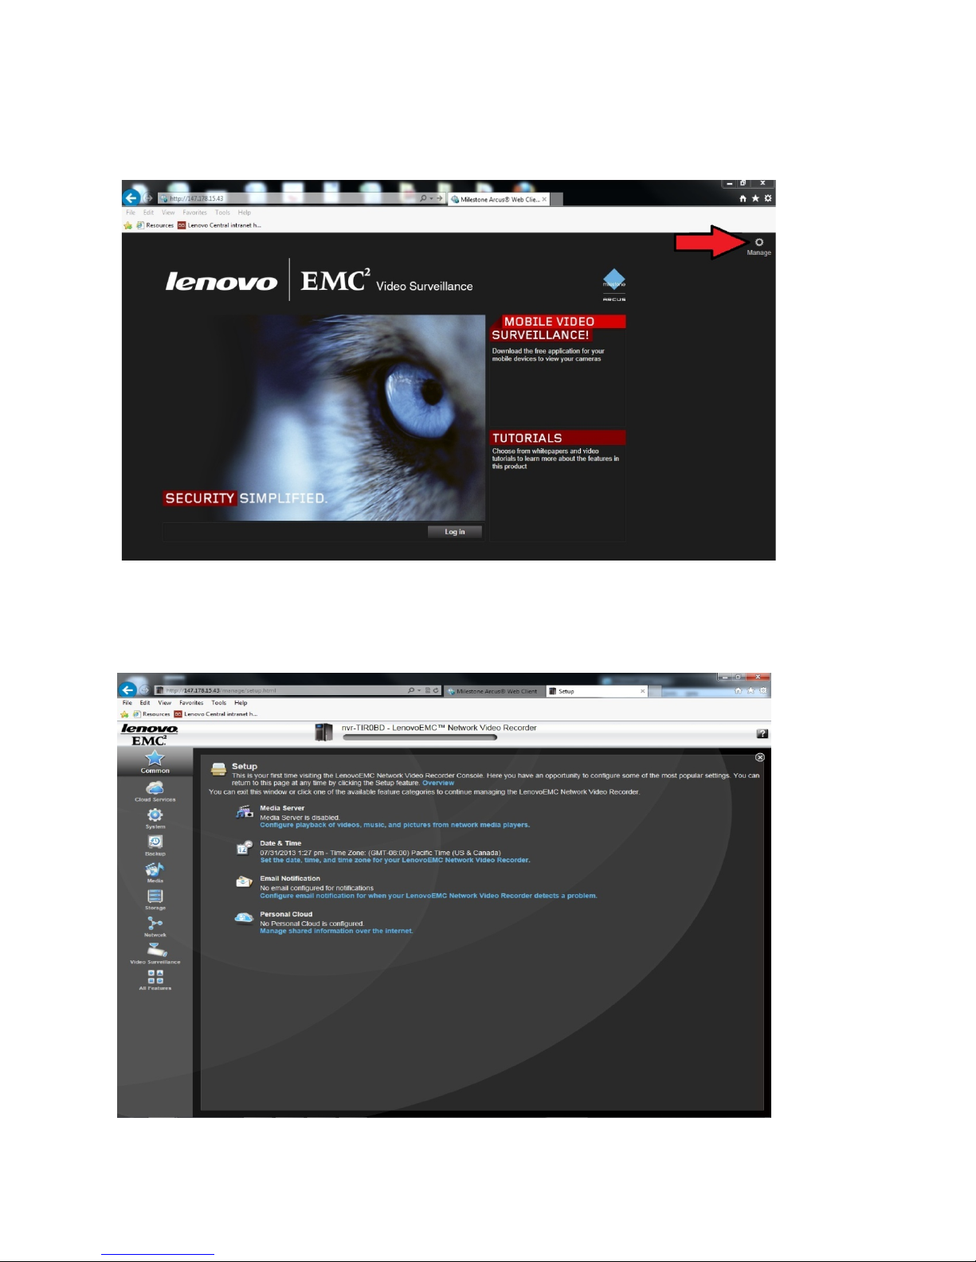The image size is (976, 1262).
Task: Open the Mobile Video Surveillance banner
Action: 558,328
